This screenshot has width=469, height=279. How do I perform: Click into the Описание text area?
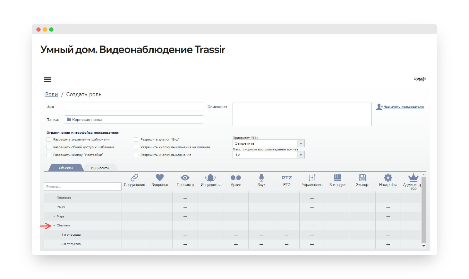tap(302, 114)
